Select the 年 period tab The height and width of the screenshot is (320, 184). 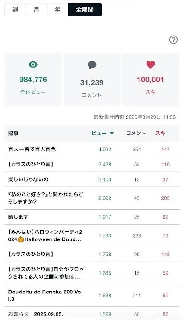tap(57, 10)
